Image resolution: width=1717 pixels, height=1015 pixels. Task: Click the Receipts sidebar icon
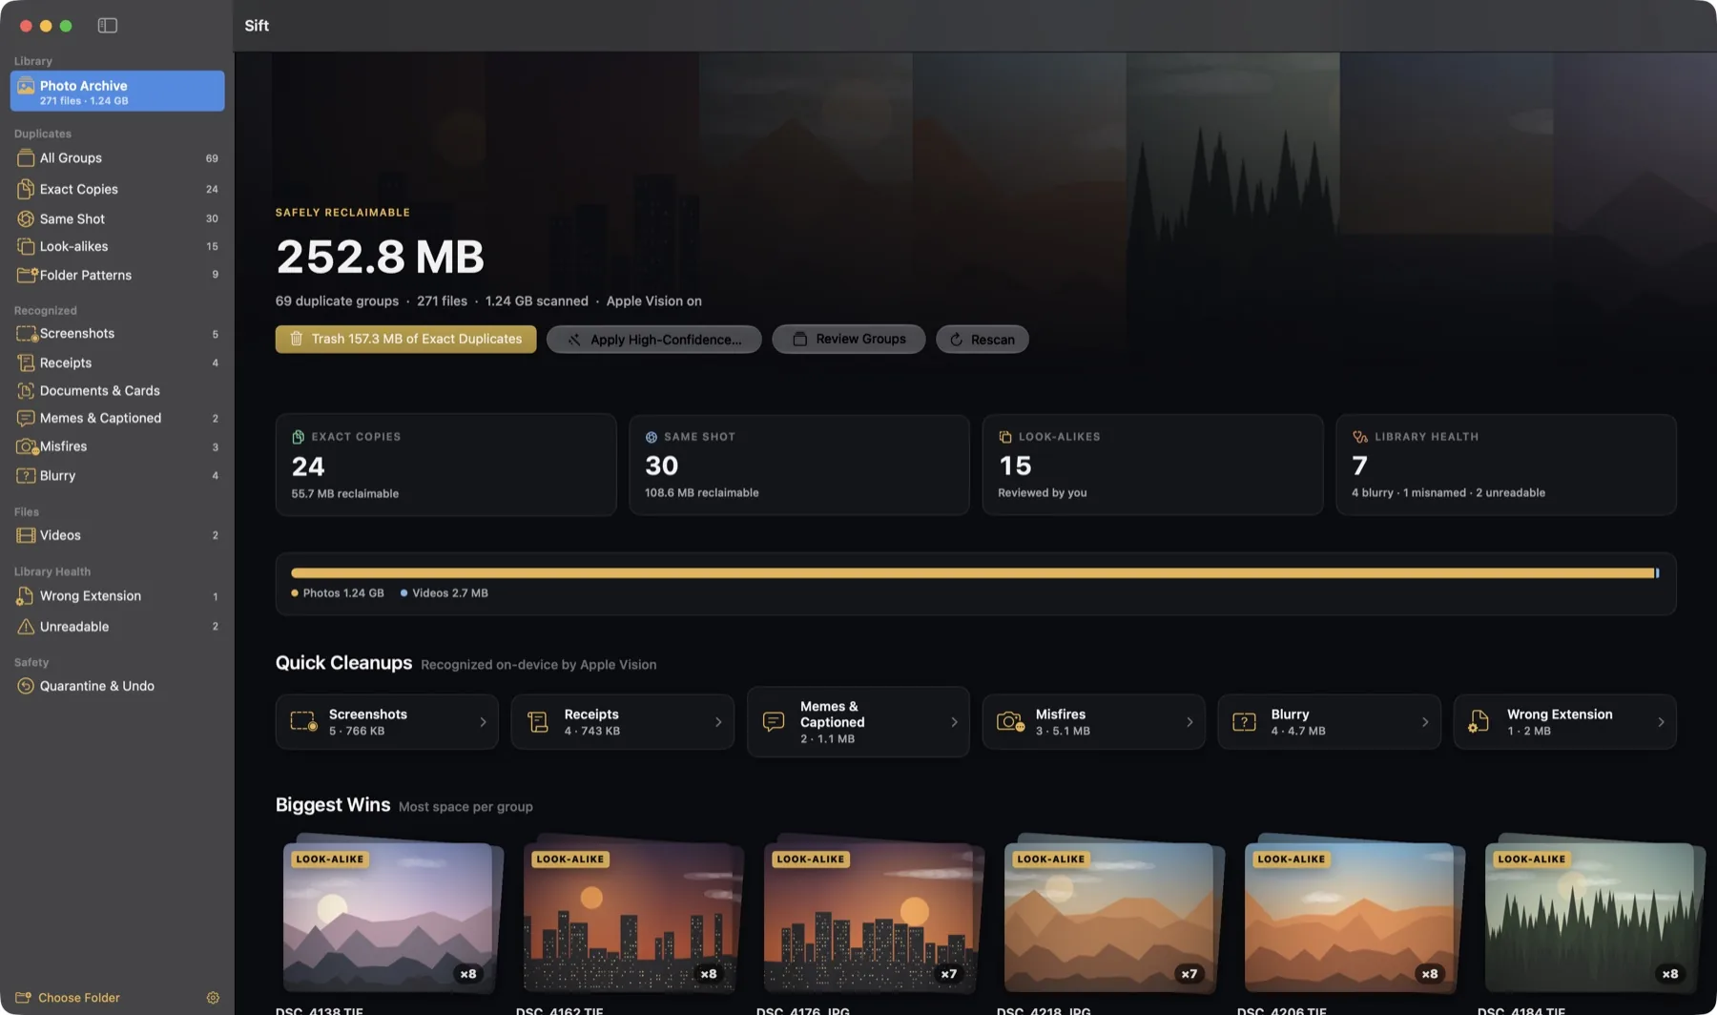(x=26, y=362)
